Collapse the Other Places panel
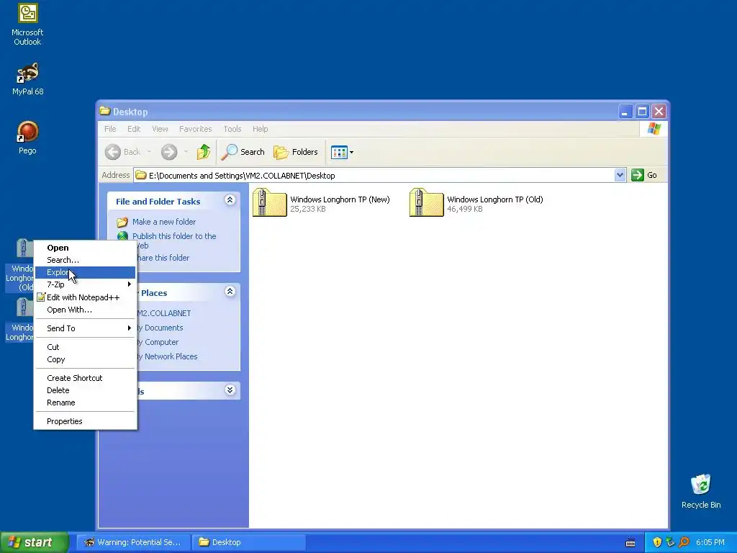This screenshot has width=737, height=553. (x=230, y=292)
